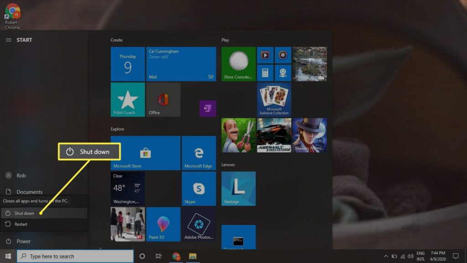Viewport: 467px width, 263px height.
Task: Open the OneNote small purple tile
Action: [208, 109]
